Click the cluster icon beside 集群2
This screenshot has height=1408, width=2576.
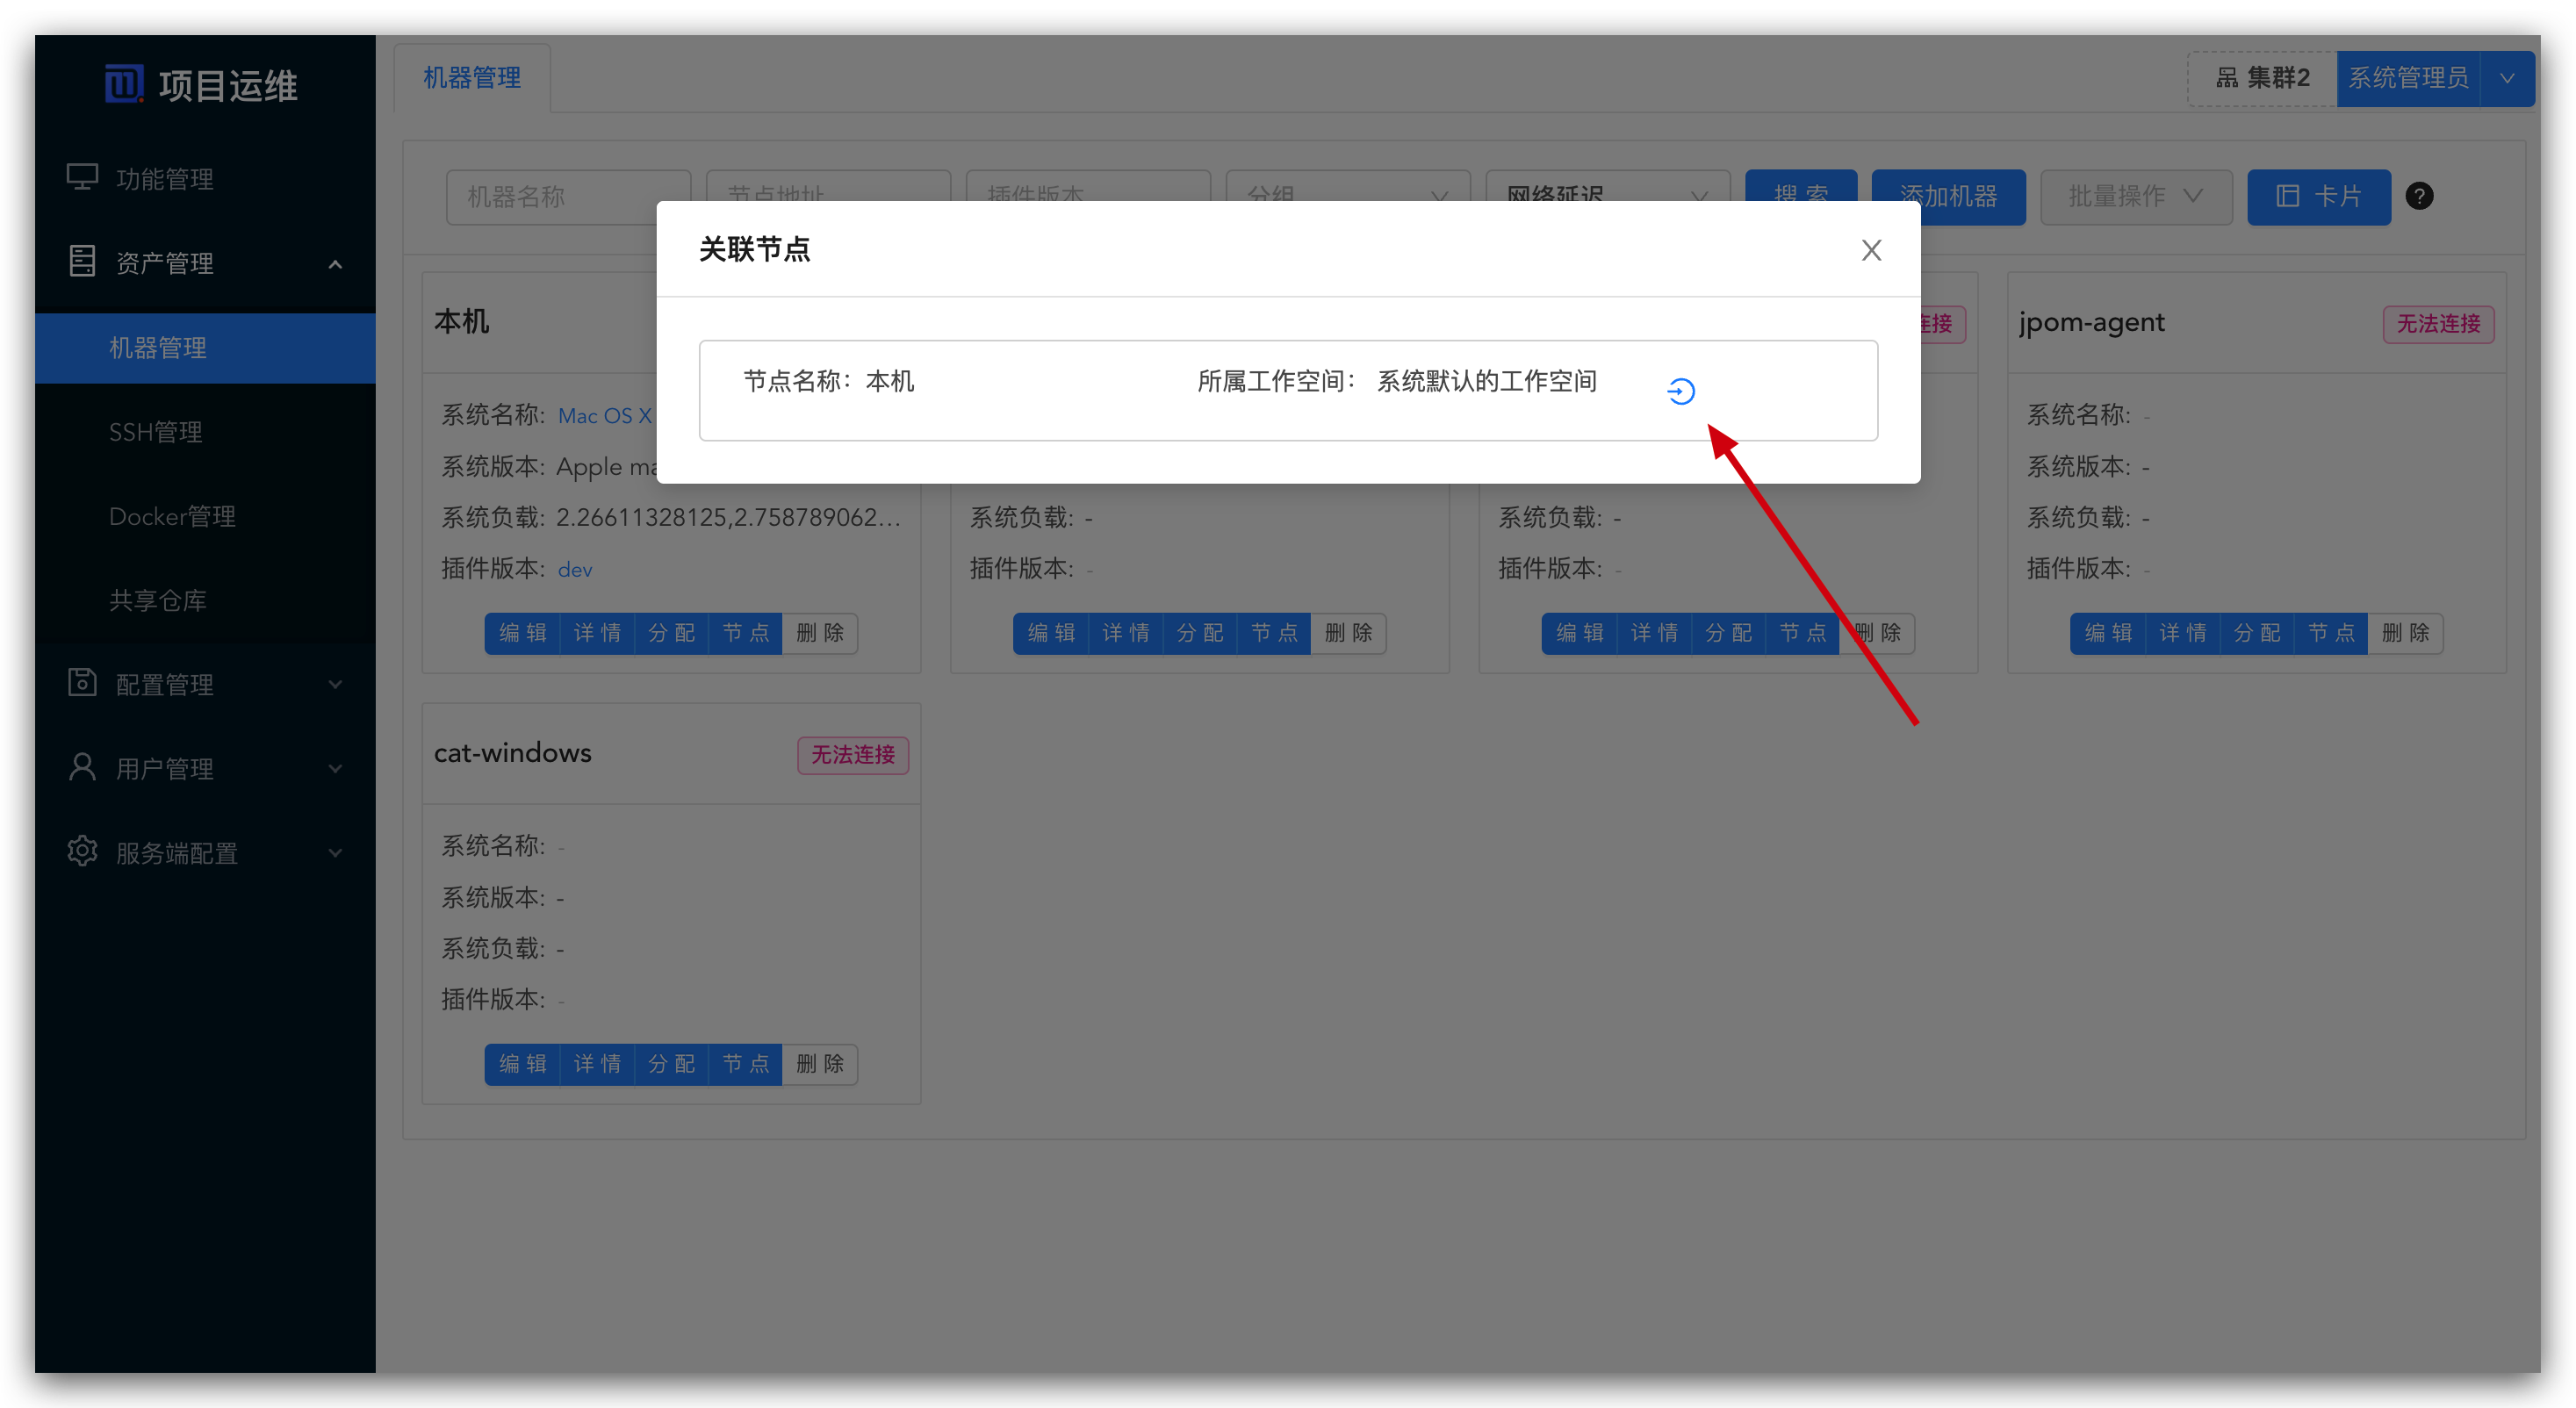coord(2228,78)
